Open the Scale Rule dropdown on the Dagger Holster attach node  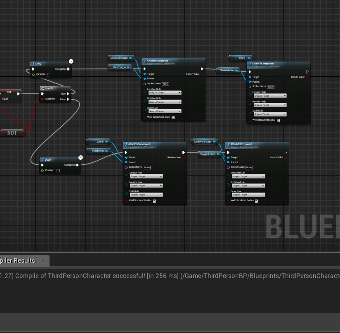248,195
